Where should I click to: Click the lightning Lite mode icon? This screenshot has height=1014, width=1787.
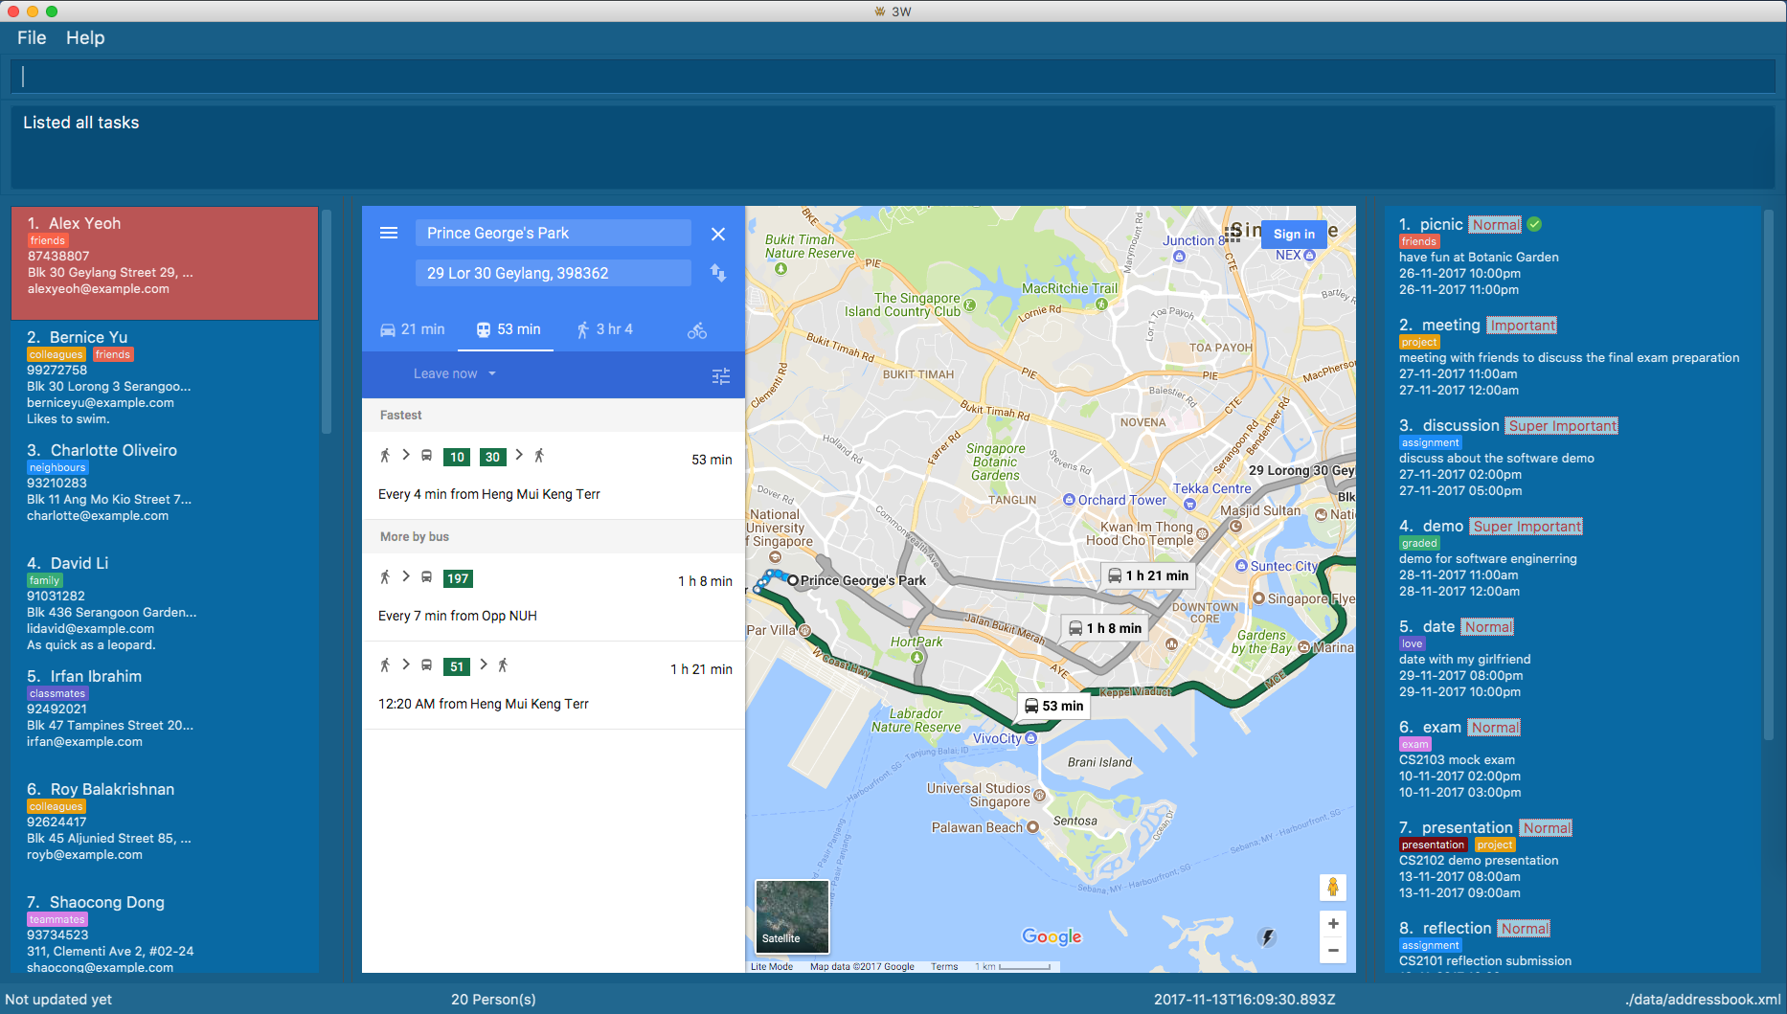click(x=1268, y=937)
